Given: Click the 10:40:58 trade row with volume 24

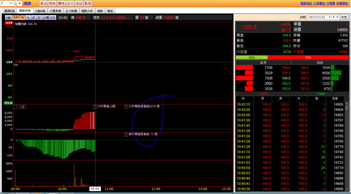Looking at the screenshot, I should 290,168.
